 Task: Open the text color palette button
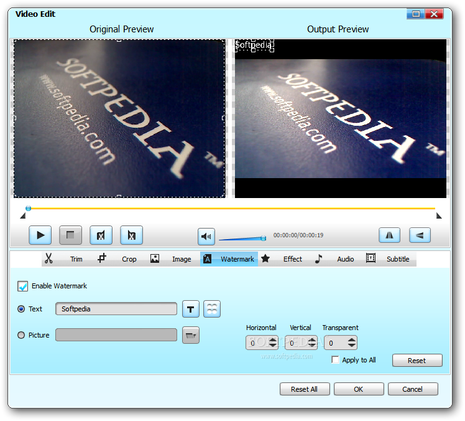(212, 309)
